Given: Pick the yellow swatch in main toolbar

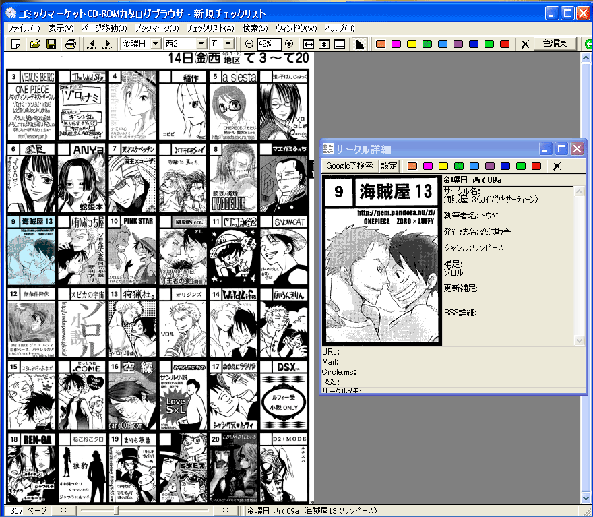Looking at the screenshot, I should pos(412,44).
